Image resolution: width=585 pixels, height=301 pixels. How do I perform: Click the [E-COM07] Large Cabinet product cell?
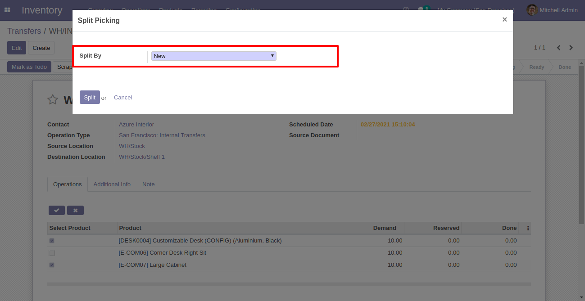[x=232, y=265]
